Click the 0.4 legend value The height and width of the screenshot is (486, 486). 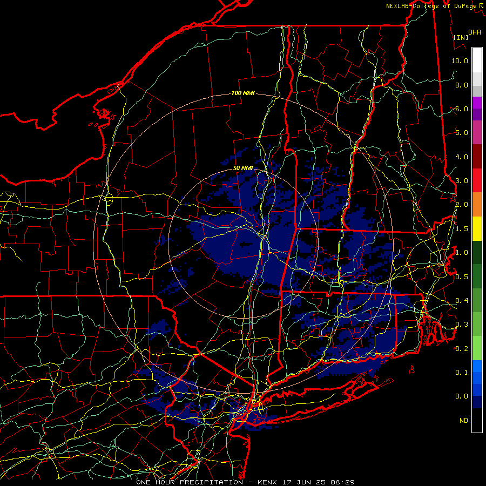click(462, 300)
